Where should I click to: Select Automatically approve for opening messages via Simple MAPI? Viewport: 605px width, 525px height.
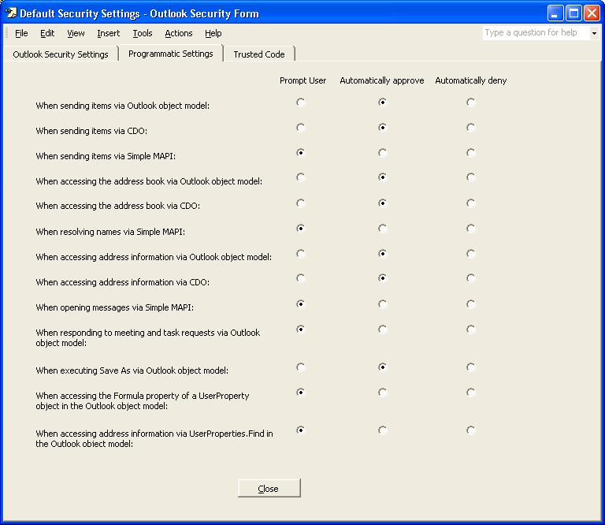[x=382, y=304]
